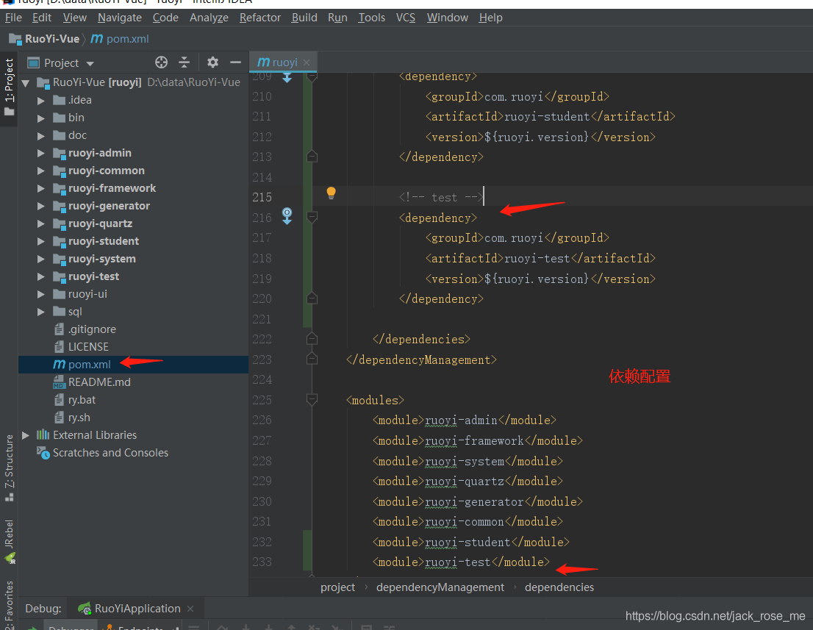Image resolution: width=813 pixels, height=630 pixels.
Task: Collapse dependency fold marker on line 216
Action: 312,218
